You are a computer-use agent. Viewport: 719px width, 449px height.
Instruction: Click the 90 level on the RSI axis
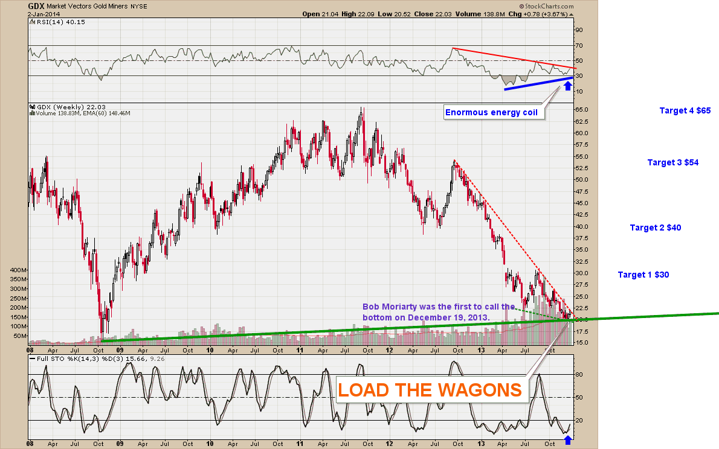579,30
